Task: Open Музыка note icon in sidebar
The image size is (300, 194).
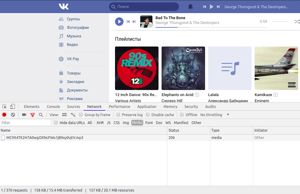Action: 61,36
